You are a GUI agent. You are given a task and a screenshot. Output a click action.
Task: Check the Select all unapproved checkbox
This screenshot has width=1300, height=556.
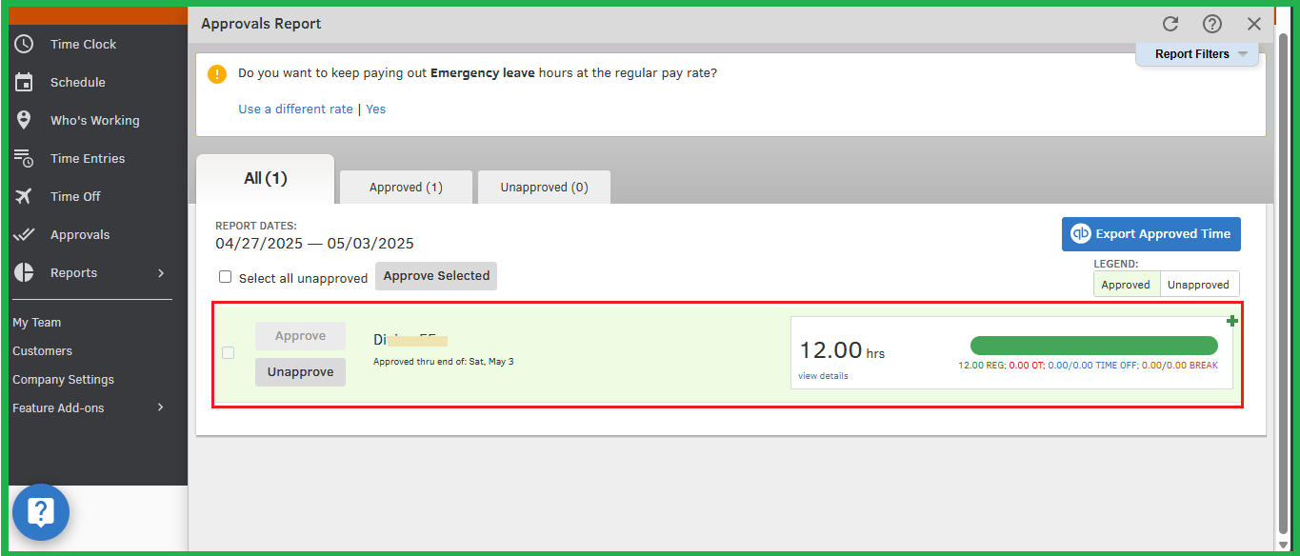(226, 277)
